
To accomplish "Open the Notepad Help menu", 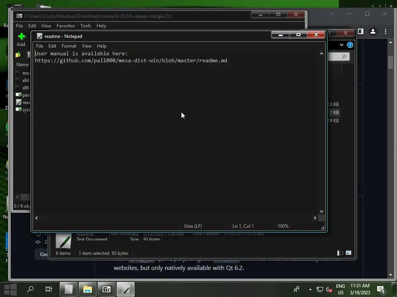I will pyautogui.click(x=102, y=46).
